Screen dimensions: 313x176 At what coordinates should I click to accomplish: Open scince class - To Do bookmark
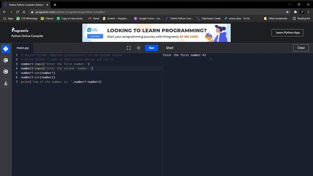click(237, 19)
